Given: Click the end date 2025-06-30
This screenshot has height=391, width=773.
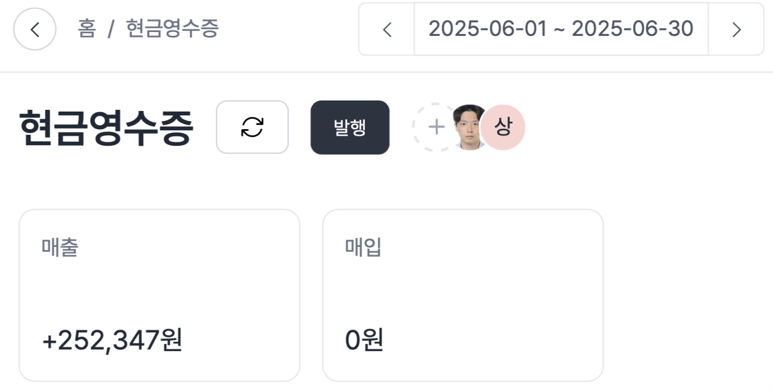Looking at the screenshot, I should [x=633, y=29].
